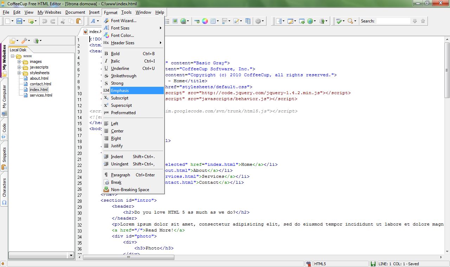The height and width of the screenshot is (267, 450).
Task: Click the search previous up arrow
Action: [x=423, y=21]
